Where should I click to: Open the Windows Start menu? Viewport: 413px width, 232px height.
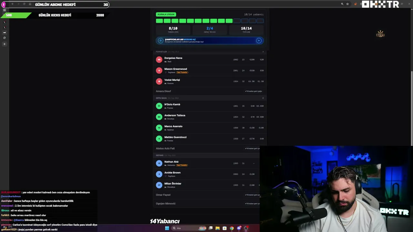tap(167, 228)
